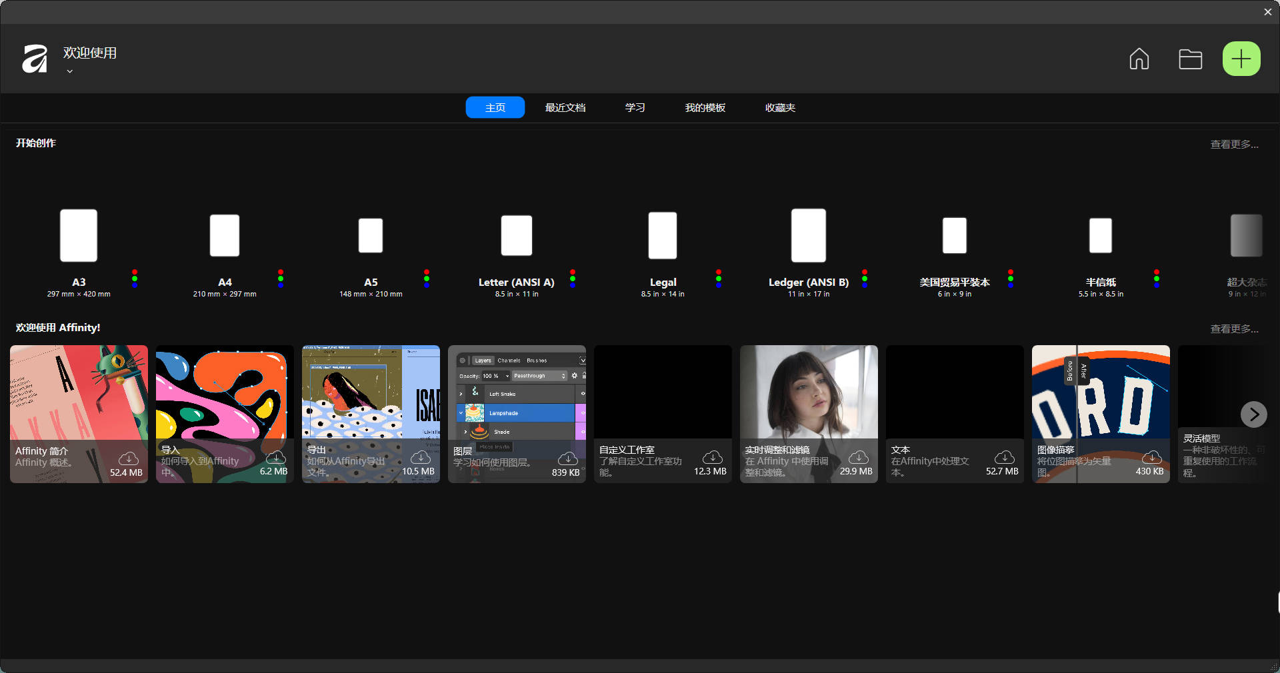Click the Affinity logo icon

pos(35,59)
